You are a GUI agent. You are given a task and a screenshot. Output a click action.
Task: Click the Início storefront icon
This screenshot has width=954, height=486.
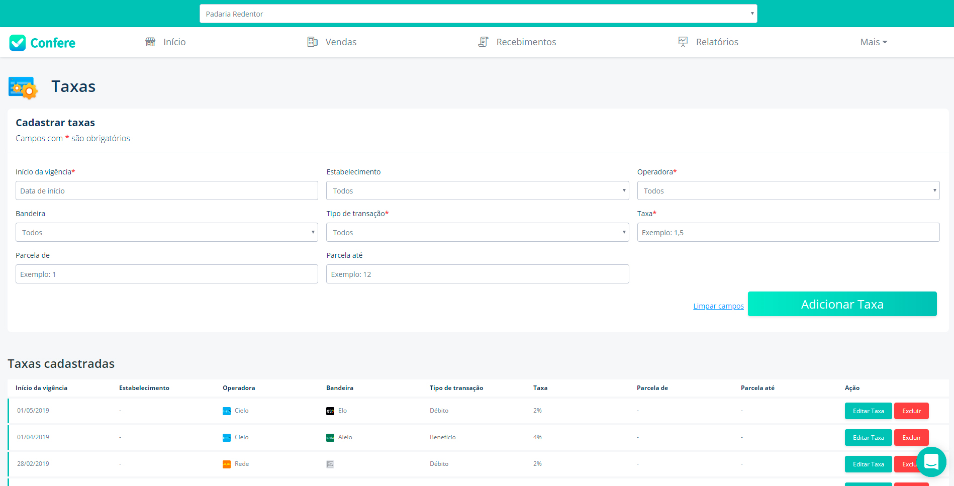coord(150,42)
